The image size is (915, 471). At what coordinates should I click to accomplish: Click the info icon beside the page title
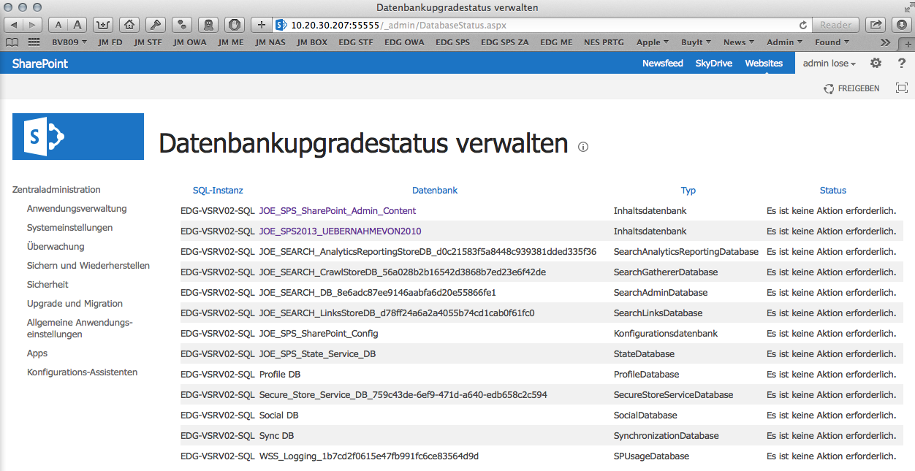pyautogui.click(x=582, y=147)
